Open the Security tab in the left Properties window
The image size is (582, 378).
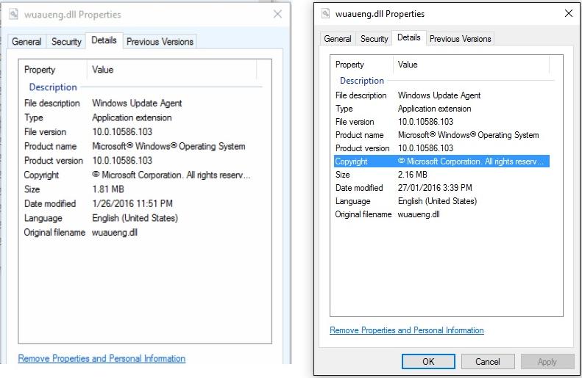click(x=66, y=41)
